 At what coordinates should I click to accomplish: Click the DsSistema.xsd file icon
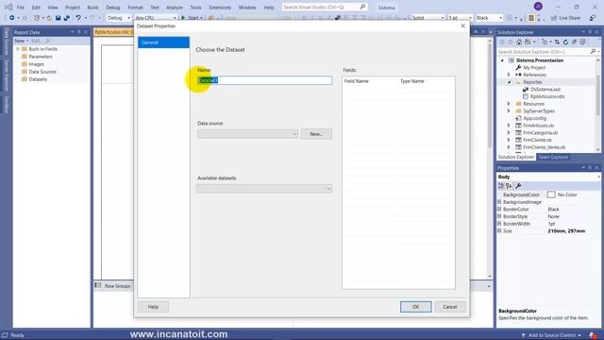526,90
